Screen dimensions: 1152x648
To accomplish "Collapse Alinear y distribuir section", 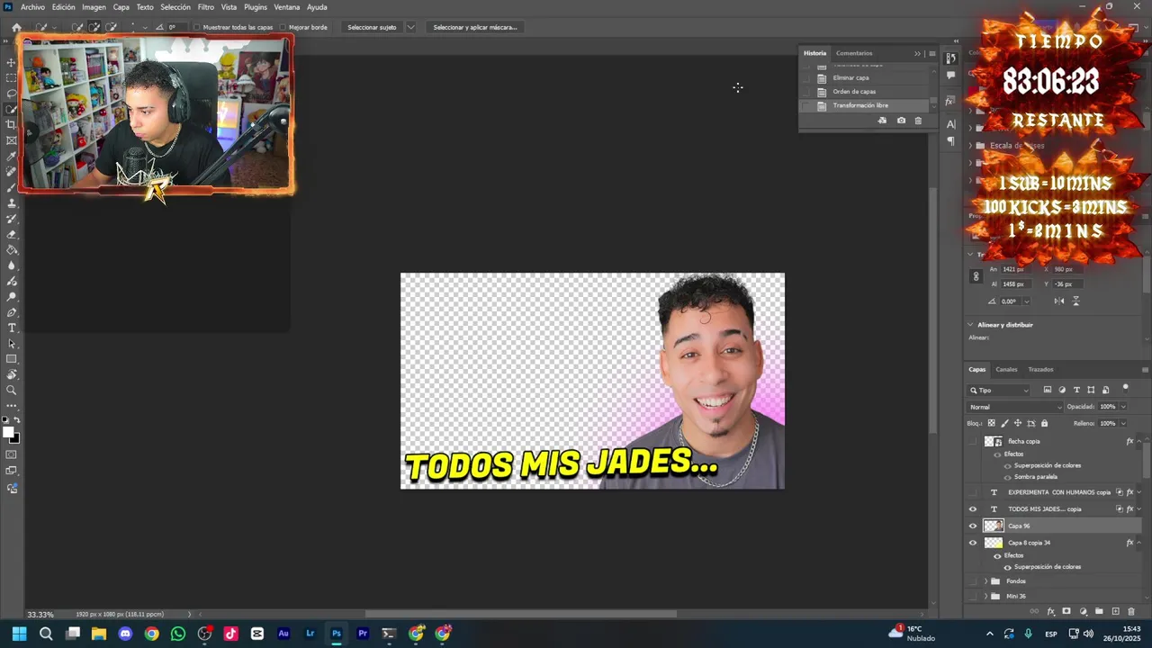I will pyautogui.click(x=970, y=325).
